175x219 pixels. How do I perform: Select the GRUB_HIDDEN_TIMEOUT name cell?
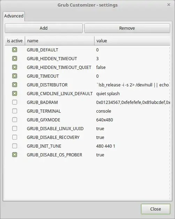[52, 59]
